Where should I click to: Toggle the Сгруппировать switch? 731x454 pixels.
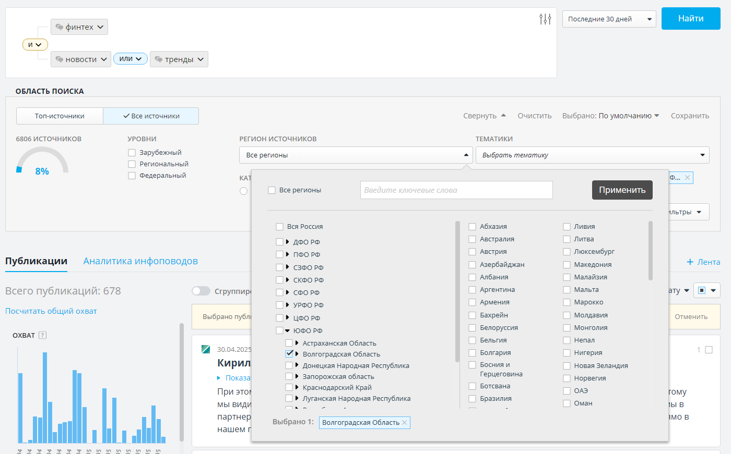(201, 291)
